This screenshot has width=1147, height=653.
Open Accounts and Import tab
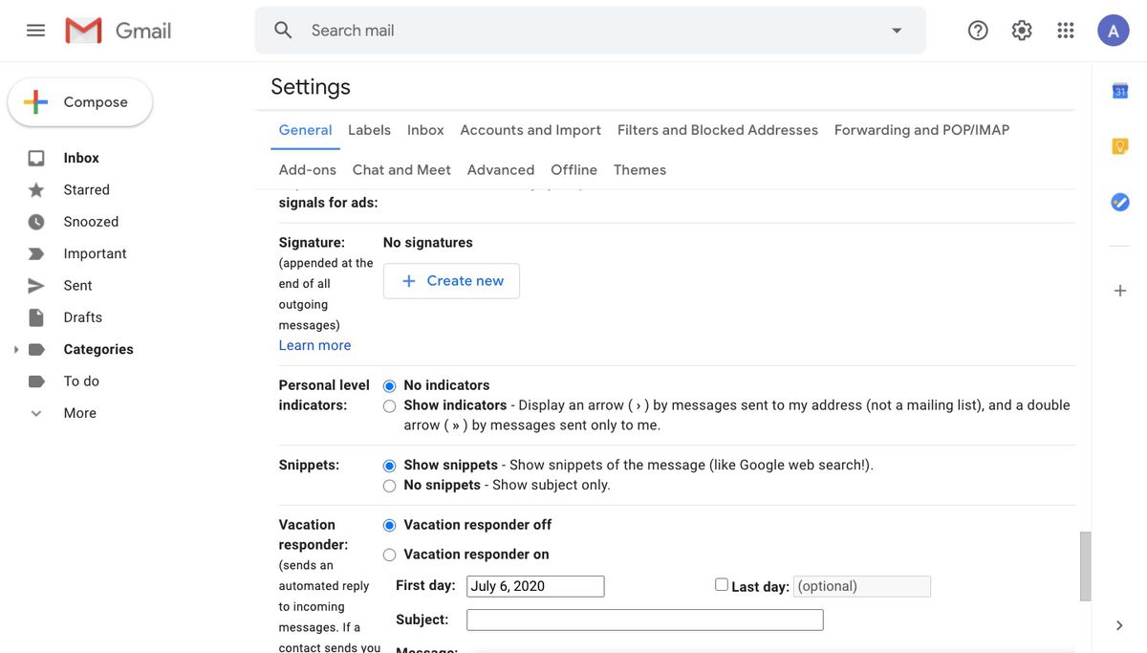pyautogui.click(x=530, y=130)
